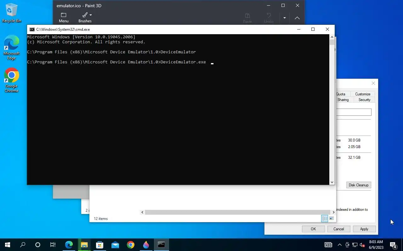
Task: Switch to Paint 3D on the taskbar
Action: [x=146, y=245]
